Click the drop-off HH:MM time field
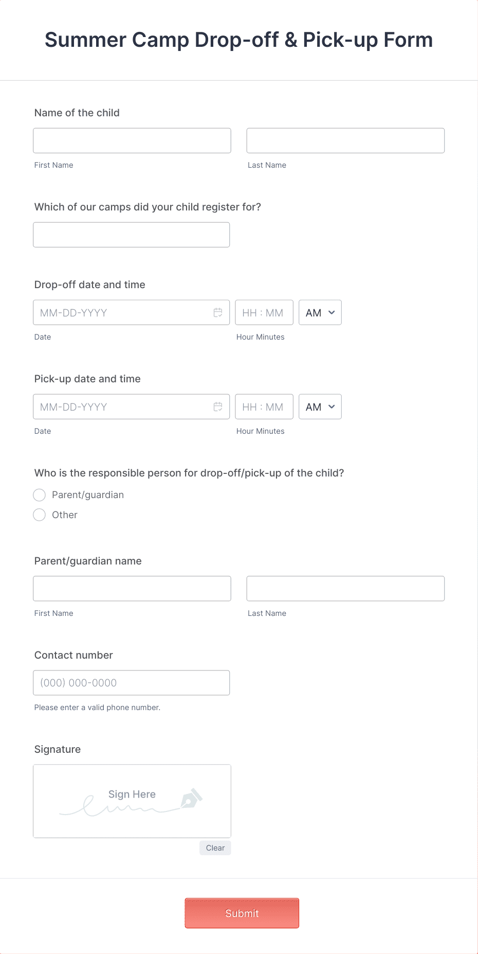 pyautogui.click(x=264, y=312)
